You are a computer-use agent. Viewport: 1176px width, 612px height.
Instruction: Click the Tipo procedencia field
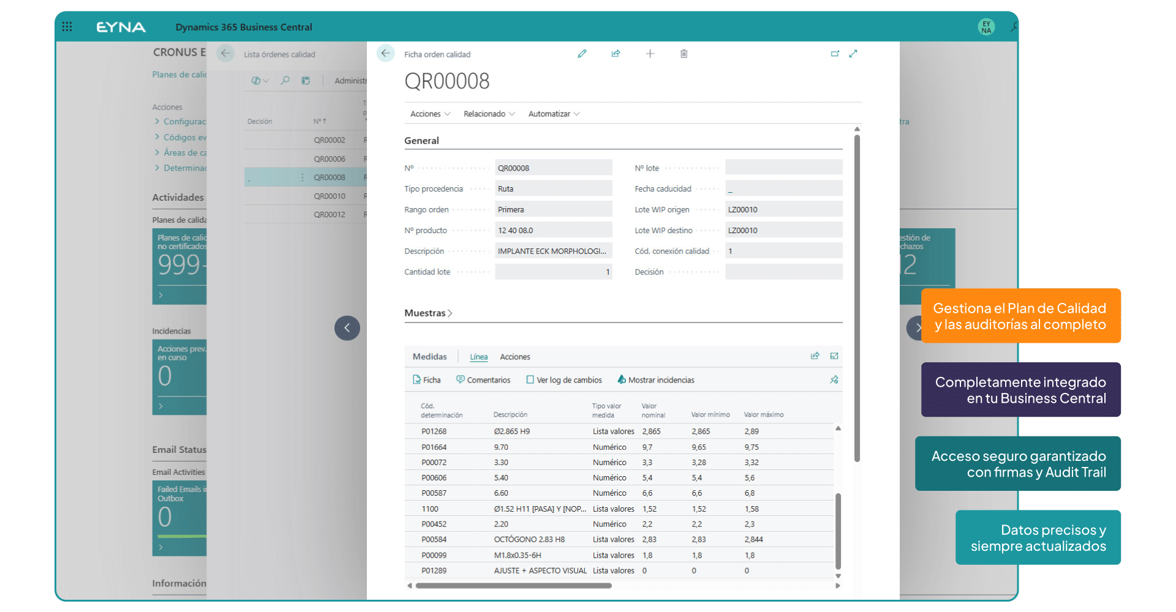(x=554, y=188)
